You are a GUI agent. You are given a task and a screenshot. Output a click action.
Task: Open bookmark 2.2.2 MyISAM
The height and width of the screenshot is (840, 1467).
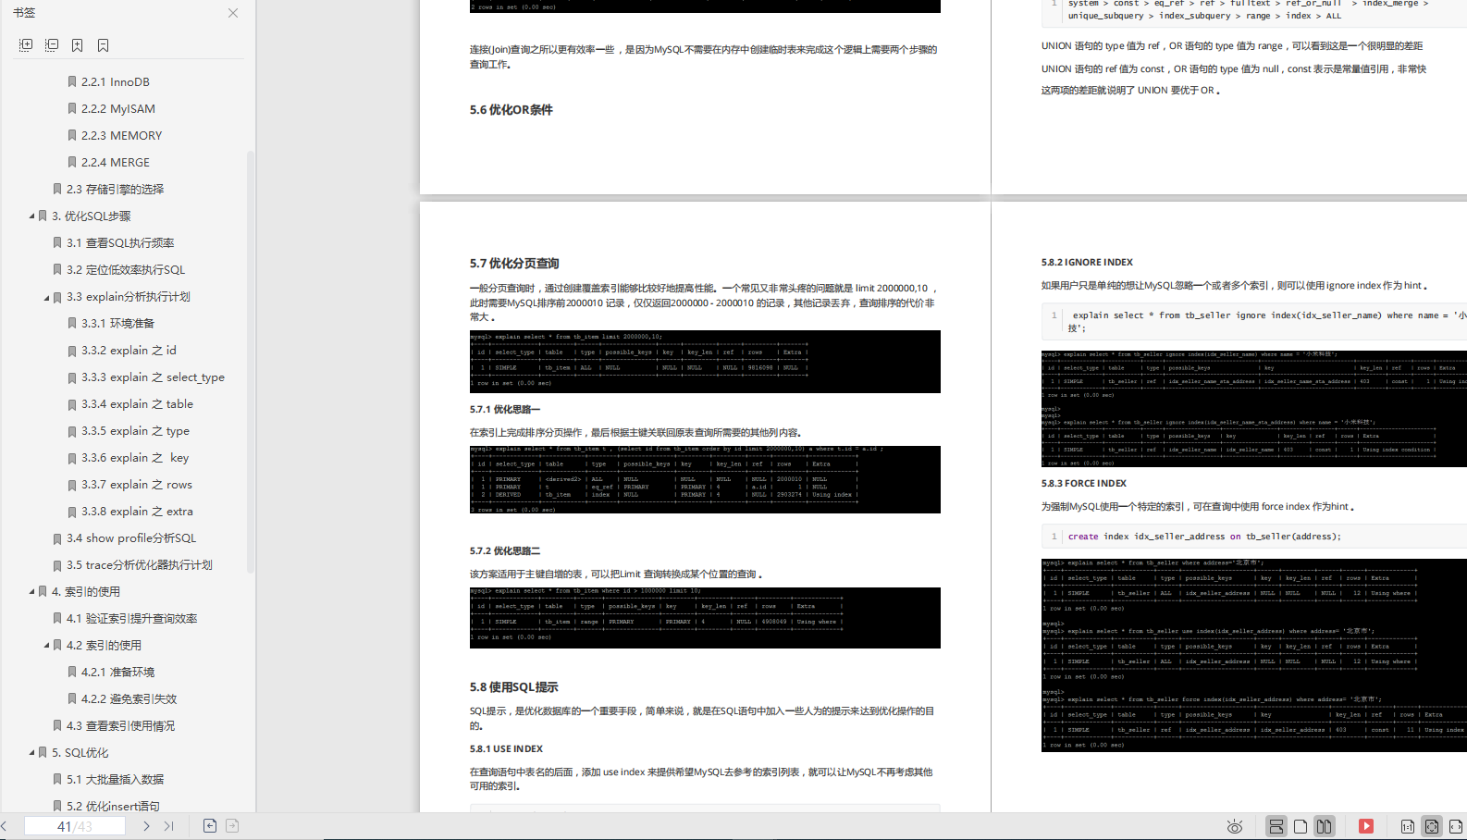117,109
